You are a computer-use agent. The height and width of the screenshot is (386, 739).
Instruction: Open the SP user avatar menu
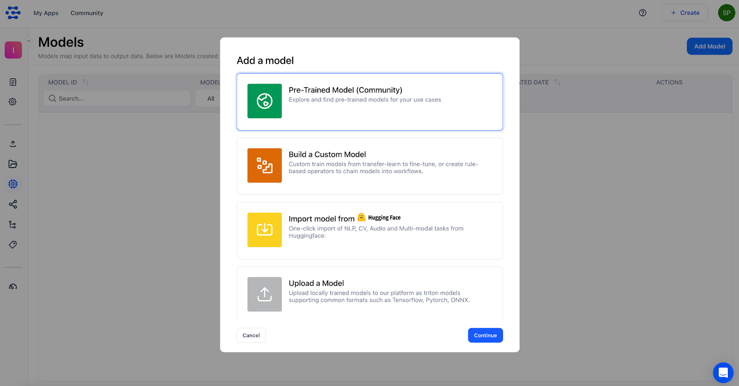pos(726,13)
